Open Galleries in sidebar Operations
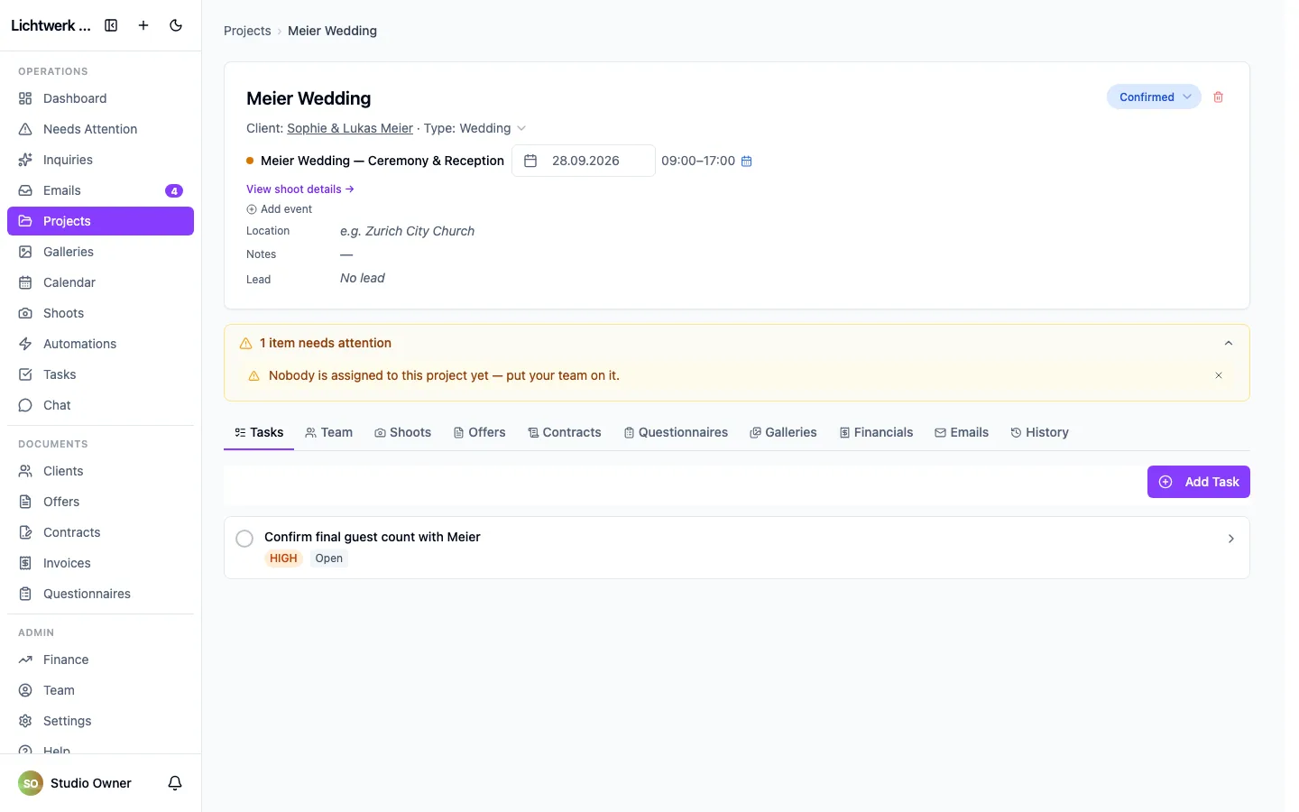The width and height of the screenshot is (1299, 812). 100,252
